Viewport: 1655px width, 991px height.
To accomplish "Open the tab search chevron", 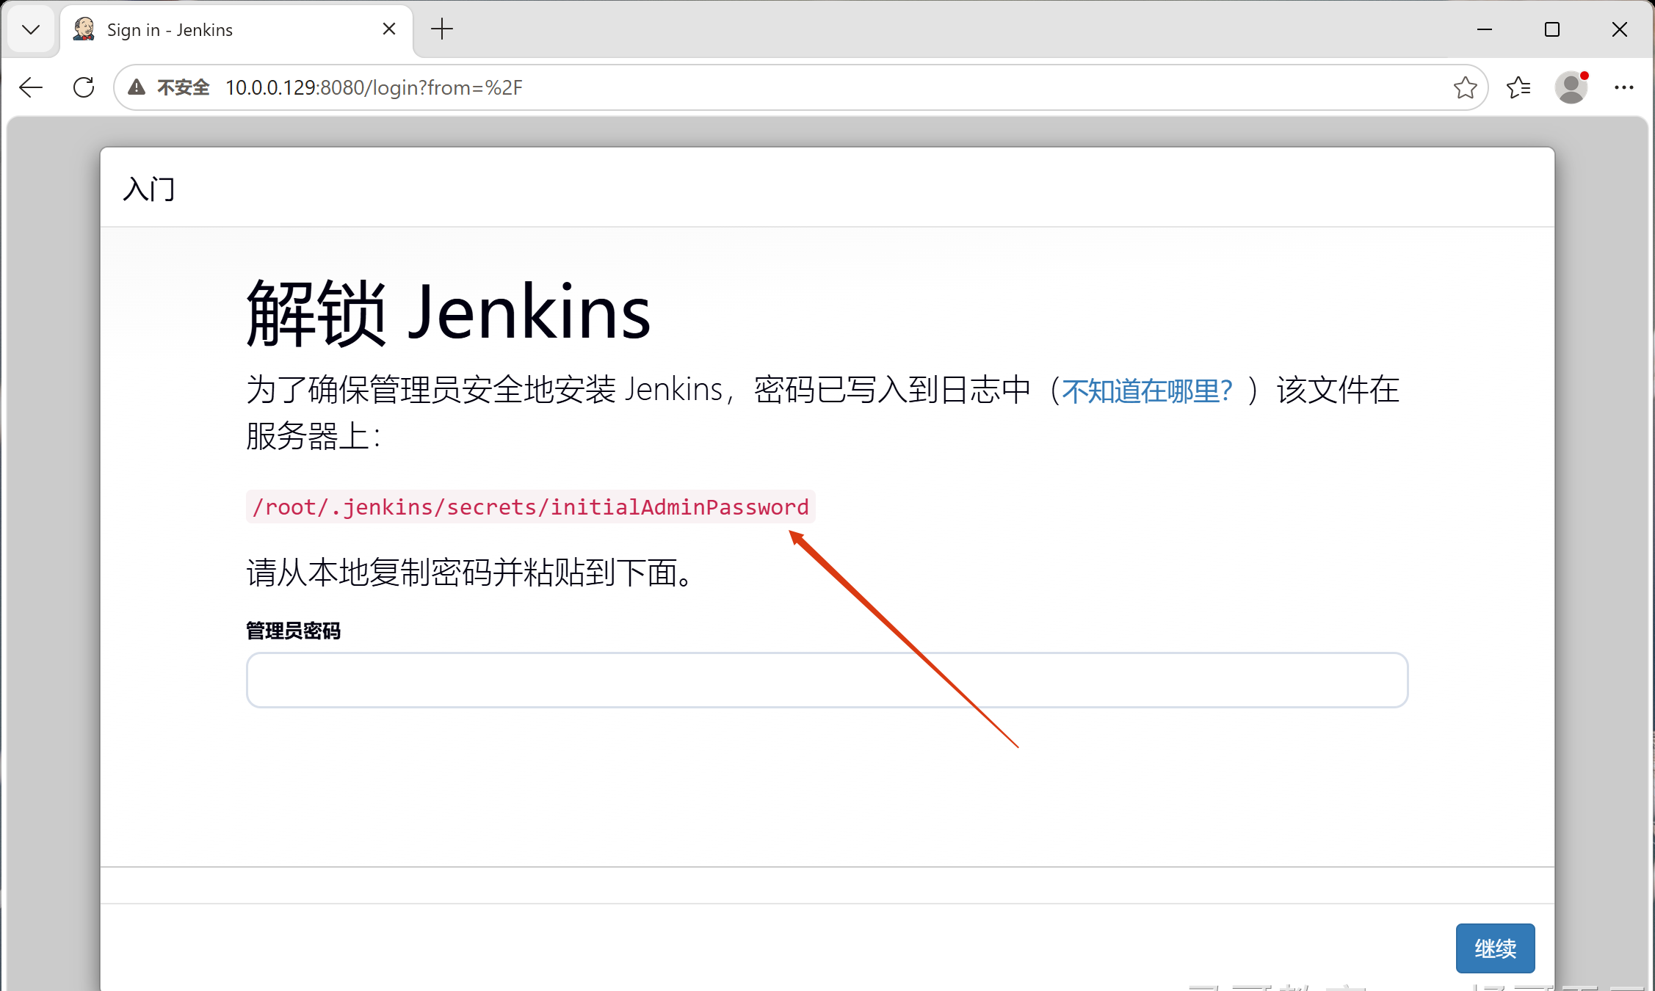I will [x=31, y=29].
